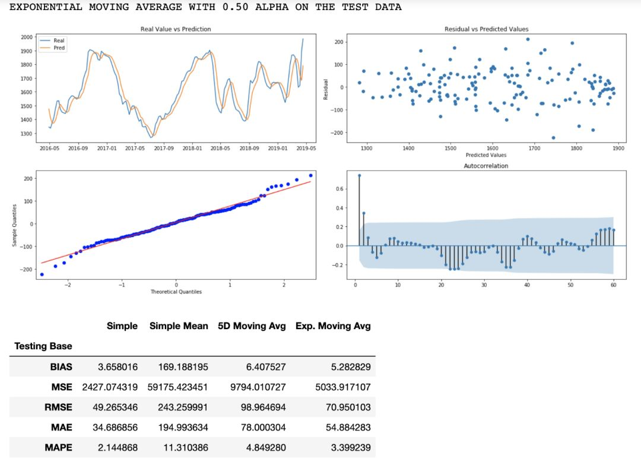This screenshot has height=458, width=641.
Task: Click the MAE value 194.993634
Action: pos(183,427)
